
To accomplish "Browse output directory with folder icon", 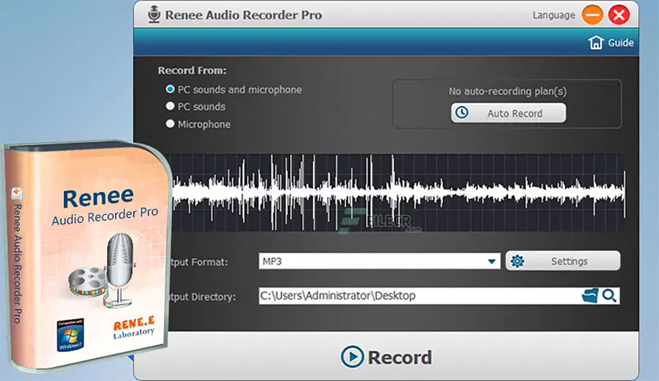I will 590,296.
